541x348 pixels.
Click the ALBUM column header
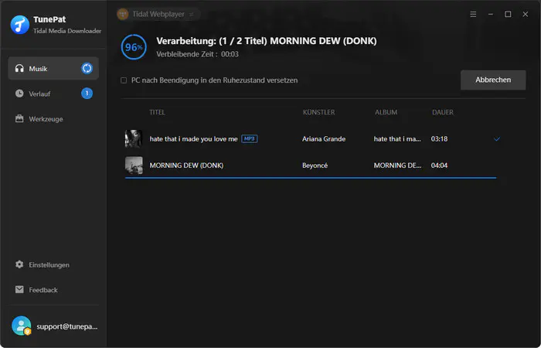point(386,112)
